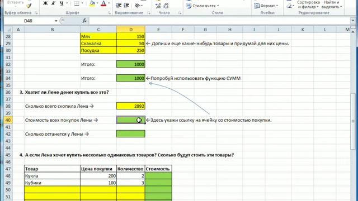This screenshot has height=201, width=358.
Task: Select row 34 header
Action: (x=8, y=78)
